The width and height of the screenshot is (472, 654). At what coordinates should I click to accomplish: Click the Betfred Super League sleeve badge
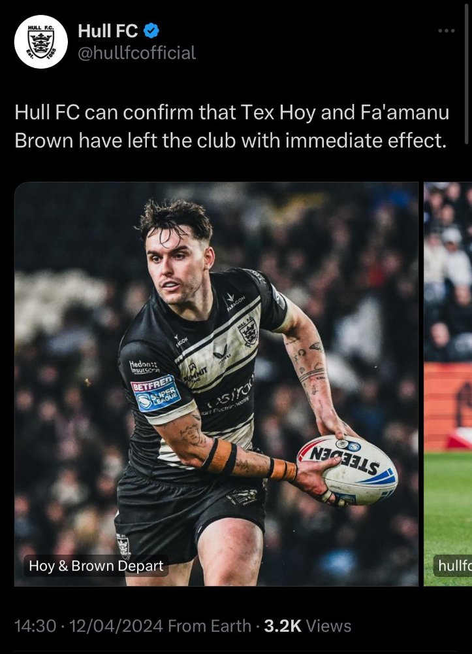(155, 393)
